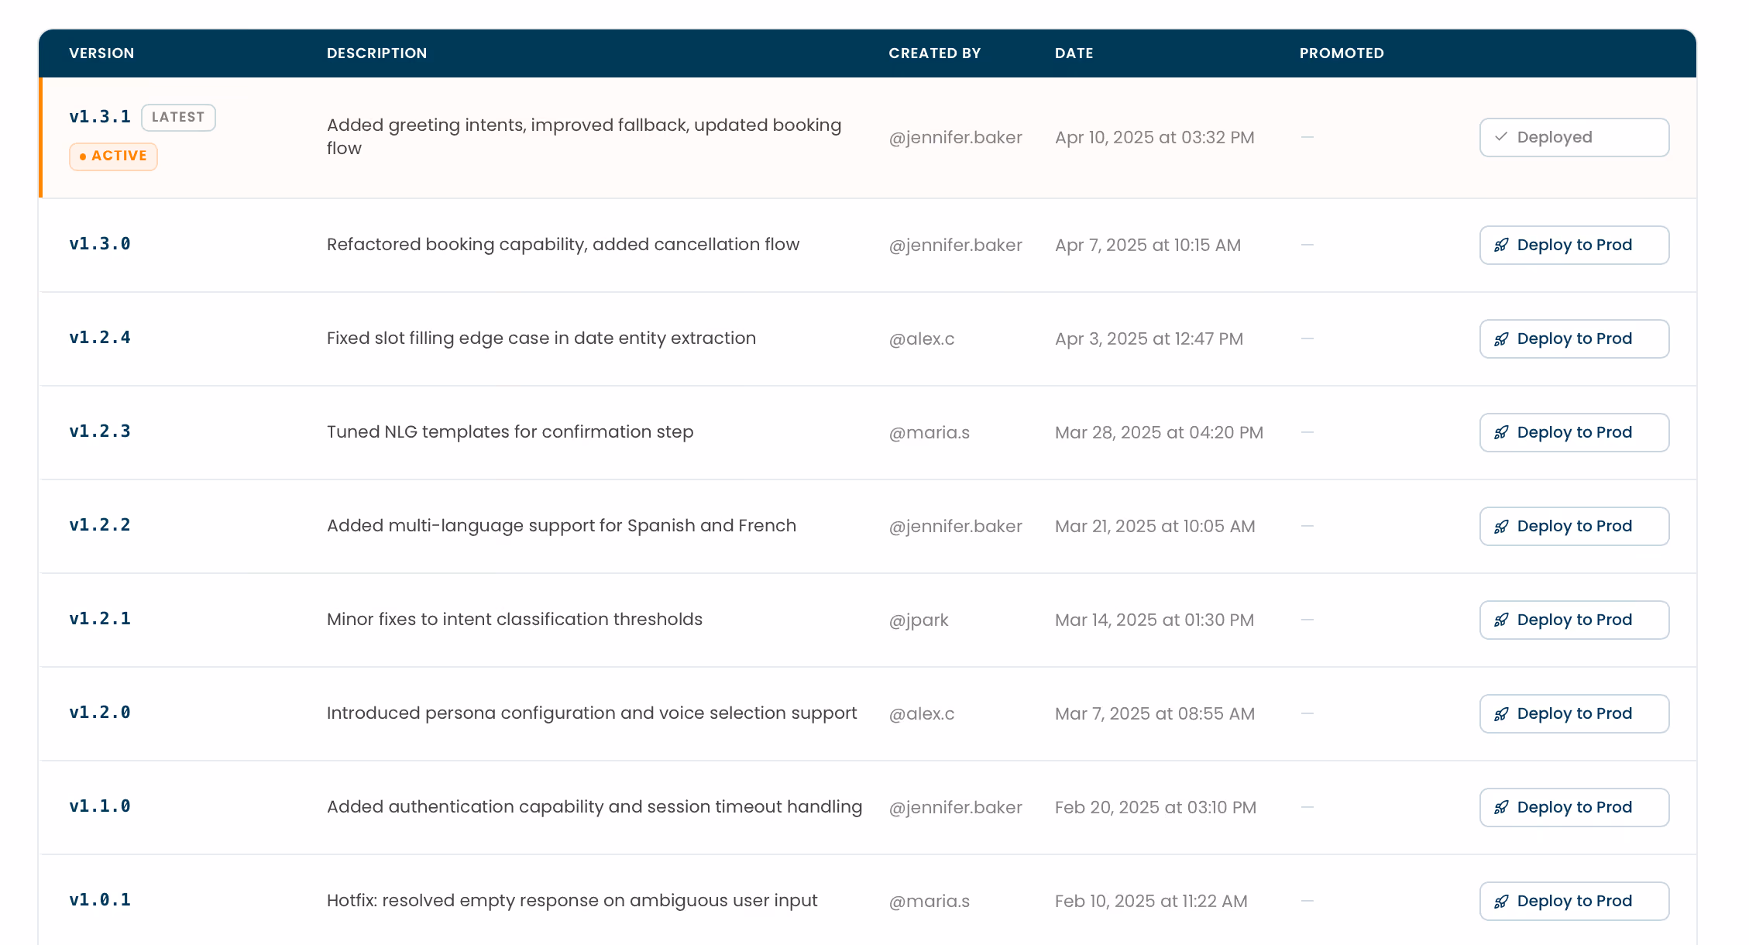Click description about persona configuration and voice selection
The width and height of the screenshot is (1749, 945).
(x=592, y=713)
